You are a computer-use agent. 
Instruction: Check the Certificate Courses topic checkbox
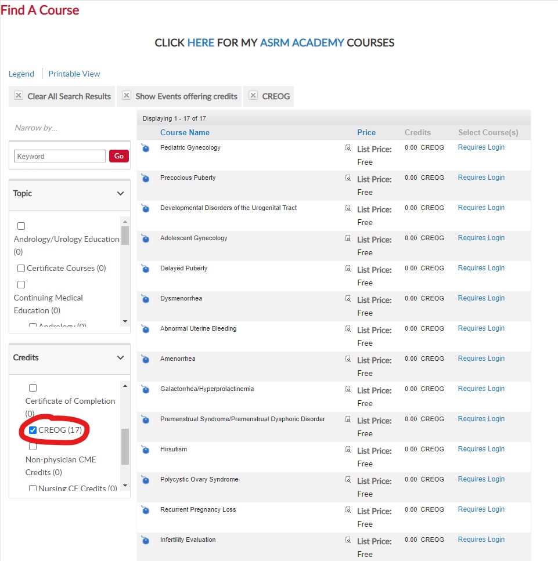click(x=21, y=268)
